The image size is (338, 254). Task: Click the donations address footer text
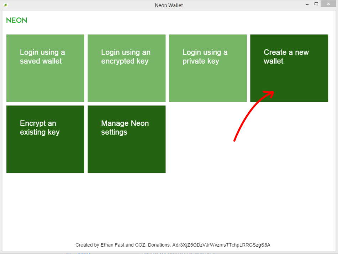[173, 245]
